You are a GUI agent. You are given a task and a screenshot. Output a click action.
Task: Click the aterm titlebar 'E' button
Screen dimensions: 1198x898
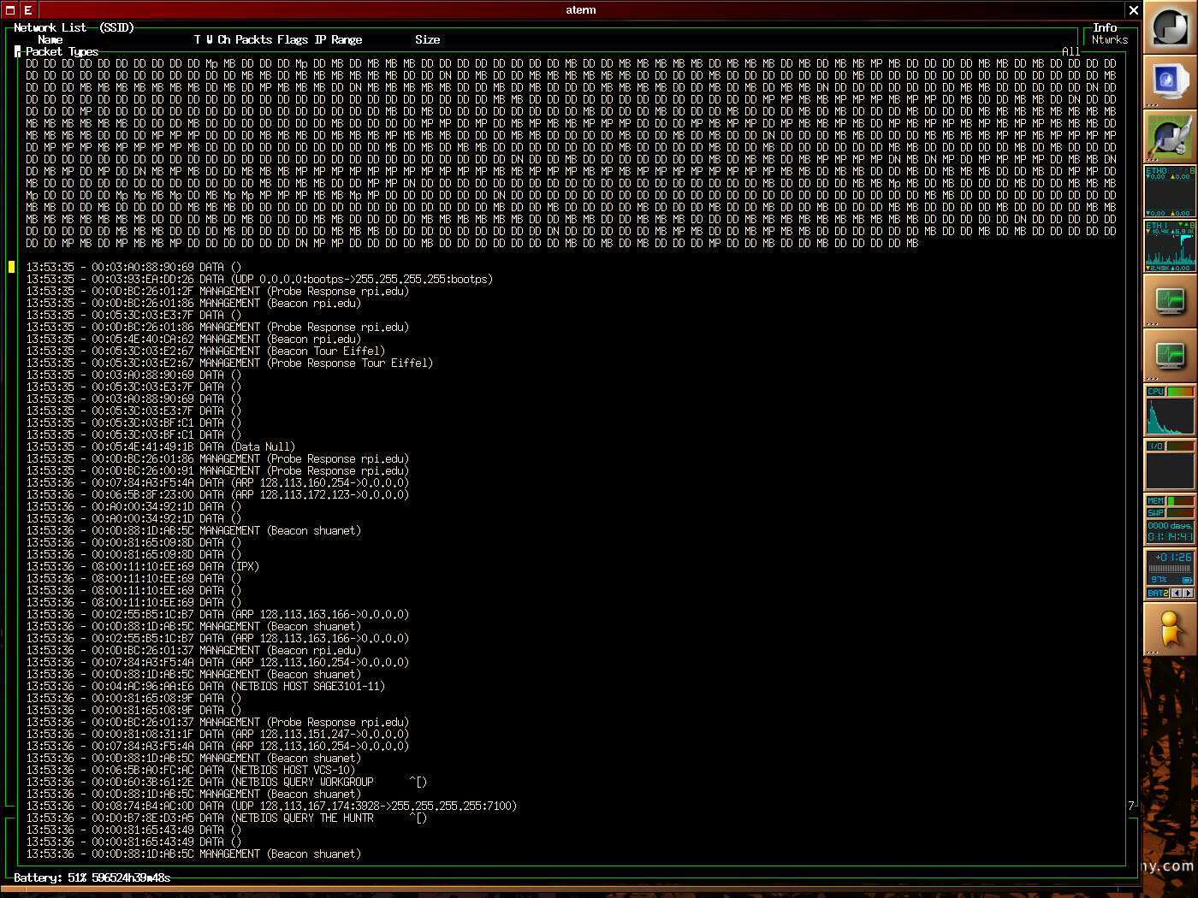(x=28, y=10)
